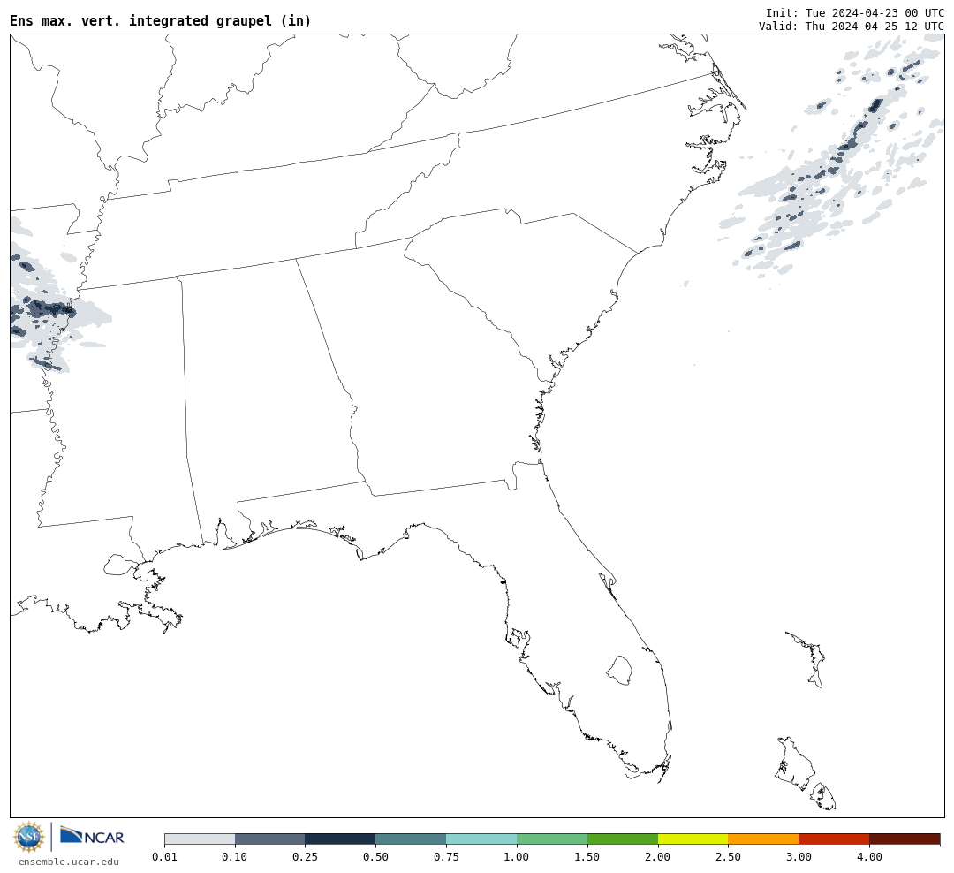This screenshot has width=954, height=873.
Task: Select the 0.75 colorbar label
Action: [447, 856]
